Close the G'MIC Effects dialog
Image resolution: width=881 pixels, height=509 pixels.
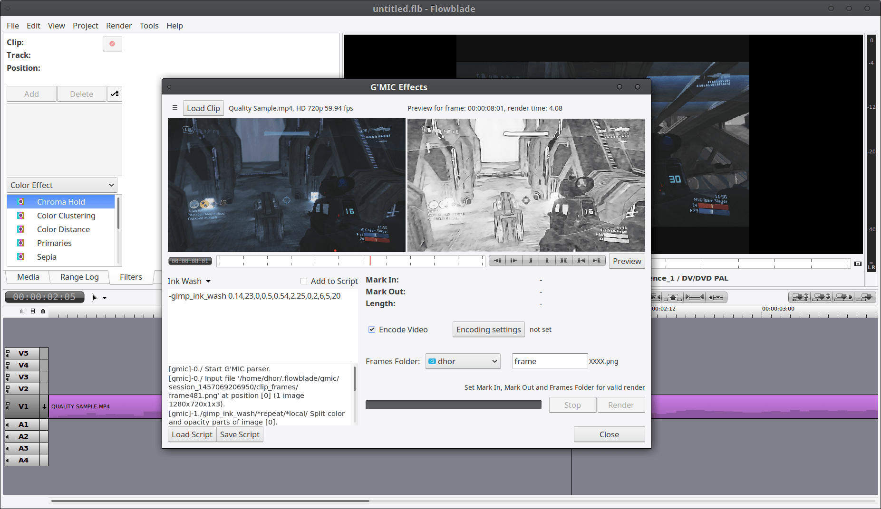[609, 434]
